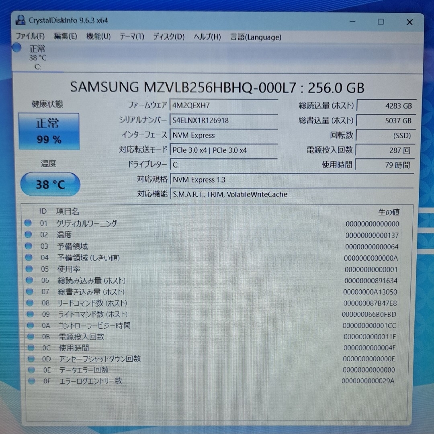This screenshot has width=434, height=434.
Task: Click the power on count 287 回
Action: click(x=385, y=150)
